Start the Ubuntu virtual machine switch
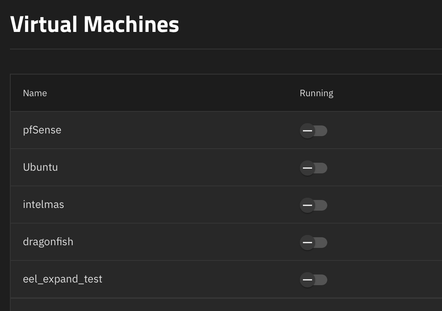The width and height of the screenshot is (442, 311). (x=314, y=168)
